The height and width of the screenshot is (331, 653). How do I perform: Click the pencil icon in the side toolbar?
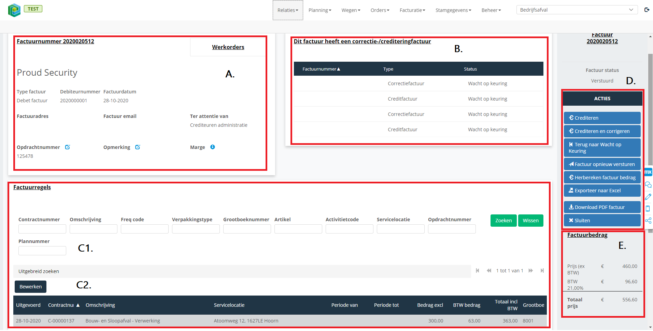pos(648,197)
